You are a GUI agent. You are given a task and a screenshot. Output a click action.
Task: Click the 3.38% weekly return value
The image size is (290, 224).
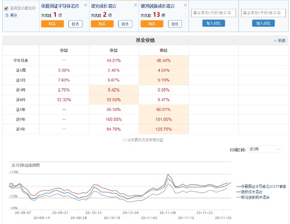[64, 70]
